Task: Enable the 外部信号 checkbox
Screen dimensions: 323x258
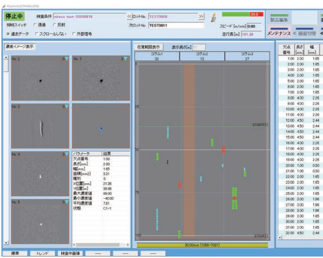Action: [x=73, y=34]
